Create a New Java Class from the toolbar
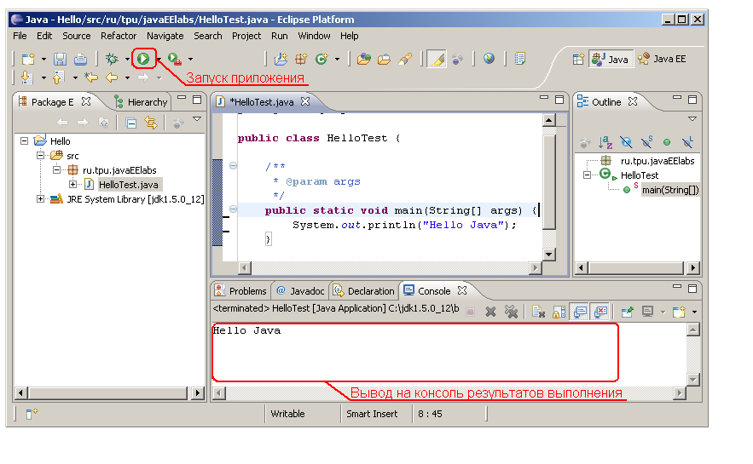The width and height of the screenshot is (753, 464). 321,59
